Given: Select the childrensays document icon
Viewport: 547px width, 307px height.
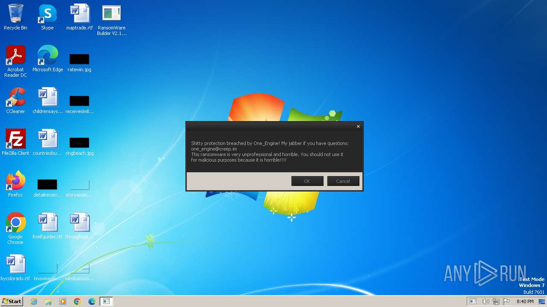Looking at the screenshot, I should tap(47, 101).
